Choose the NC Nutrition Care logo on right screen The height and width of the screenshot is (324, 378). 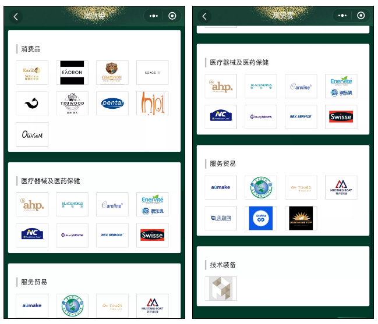click(x=221, y=117)
